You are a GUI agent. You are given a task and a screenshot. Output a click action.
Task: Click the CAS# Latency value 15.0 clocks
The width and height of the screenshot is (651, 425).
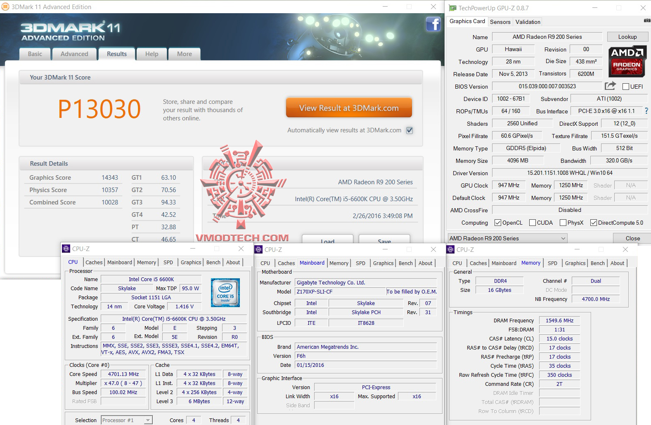pyautogui.click(x=559, y=338)
